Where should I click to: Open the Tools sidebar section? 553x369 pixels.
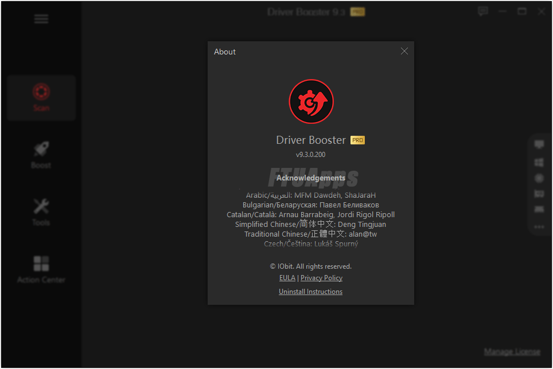[x=41, y=212]
